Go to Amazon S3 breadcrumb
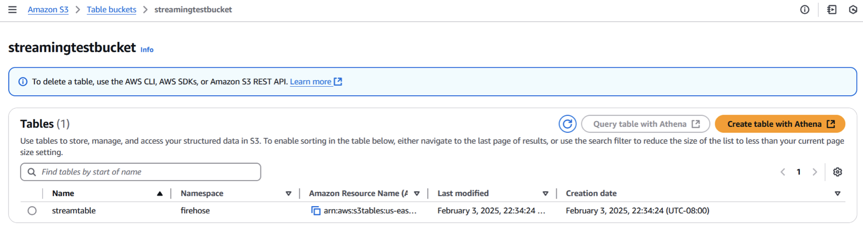 point(48,10)
